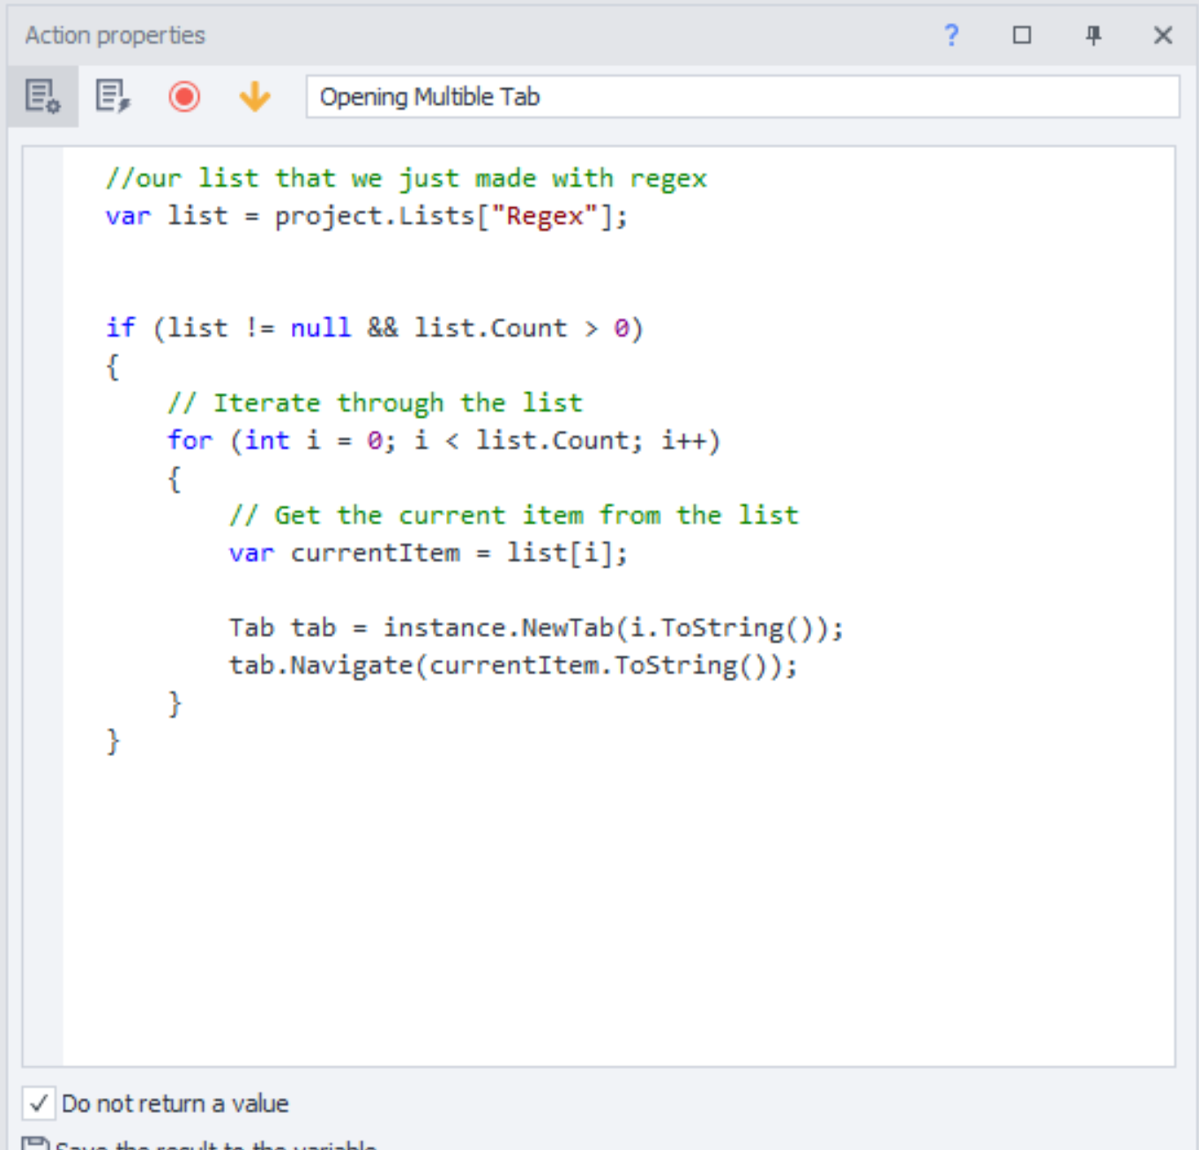Maximize the Action properties window
Screen dimensions: 1199x1150
[x=1022, y=35]
